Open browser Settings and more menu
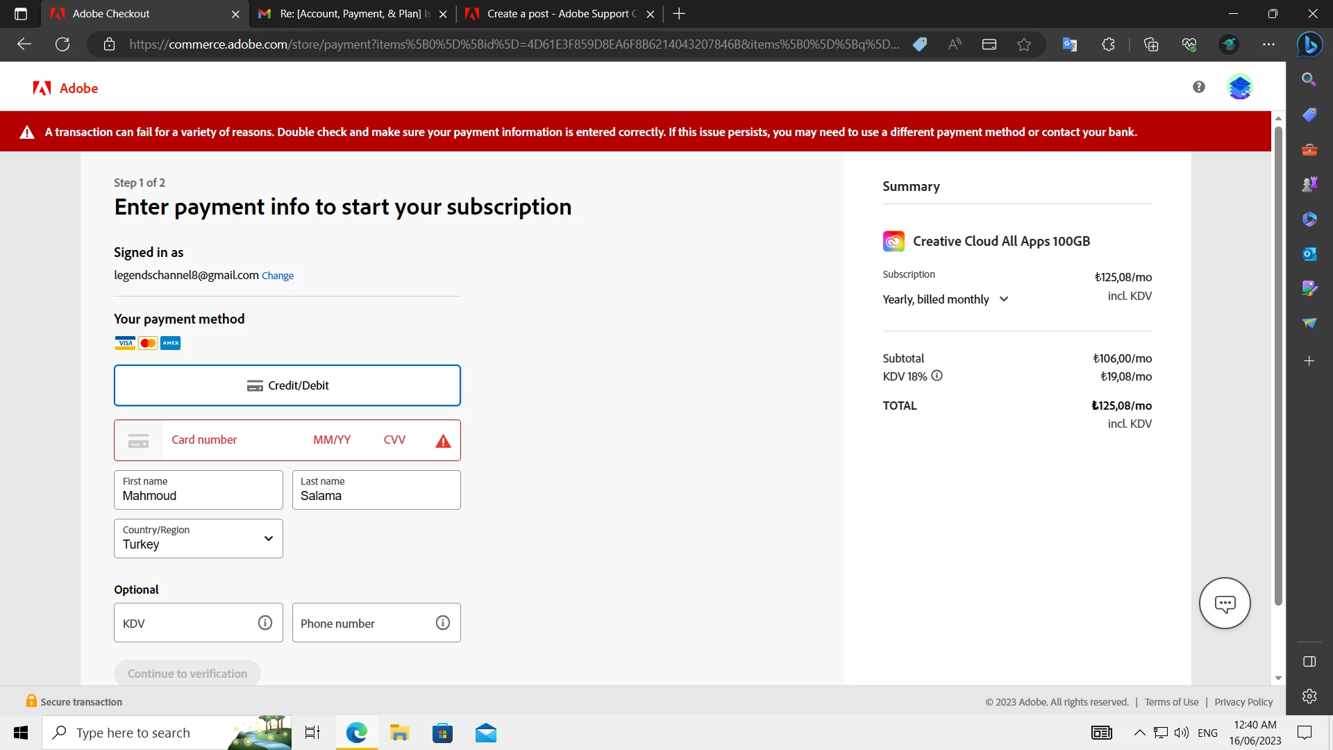Image resolution: width=1333 pixels, height=750 pixels. click(x=1268, y=44)
